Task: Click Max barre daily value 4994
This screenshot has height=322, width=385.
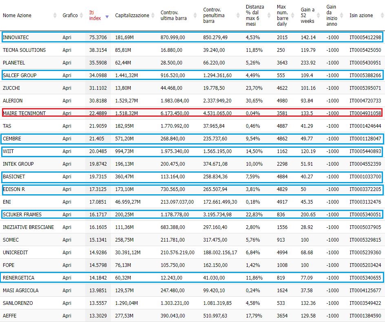Action: coord(282,253)
